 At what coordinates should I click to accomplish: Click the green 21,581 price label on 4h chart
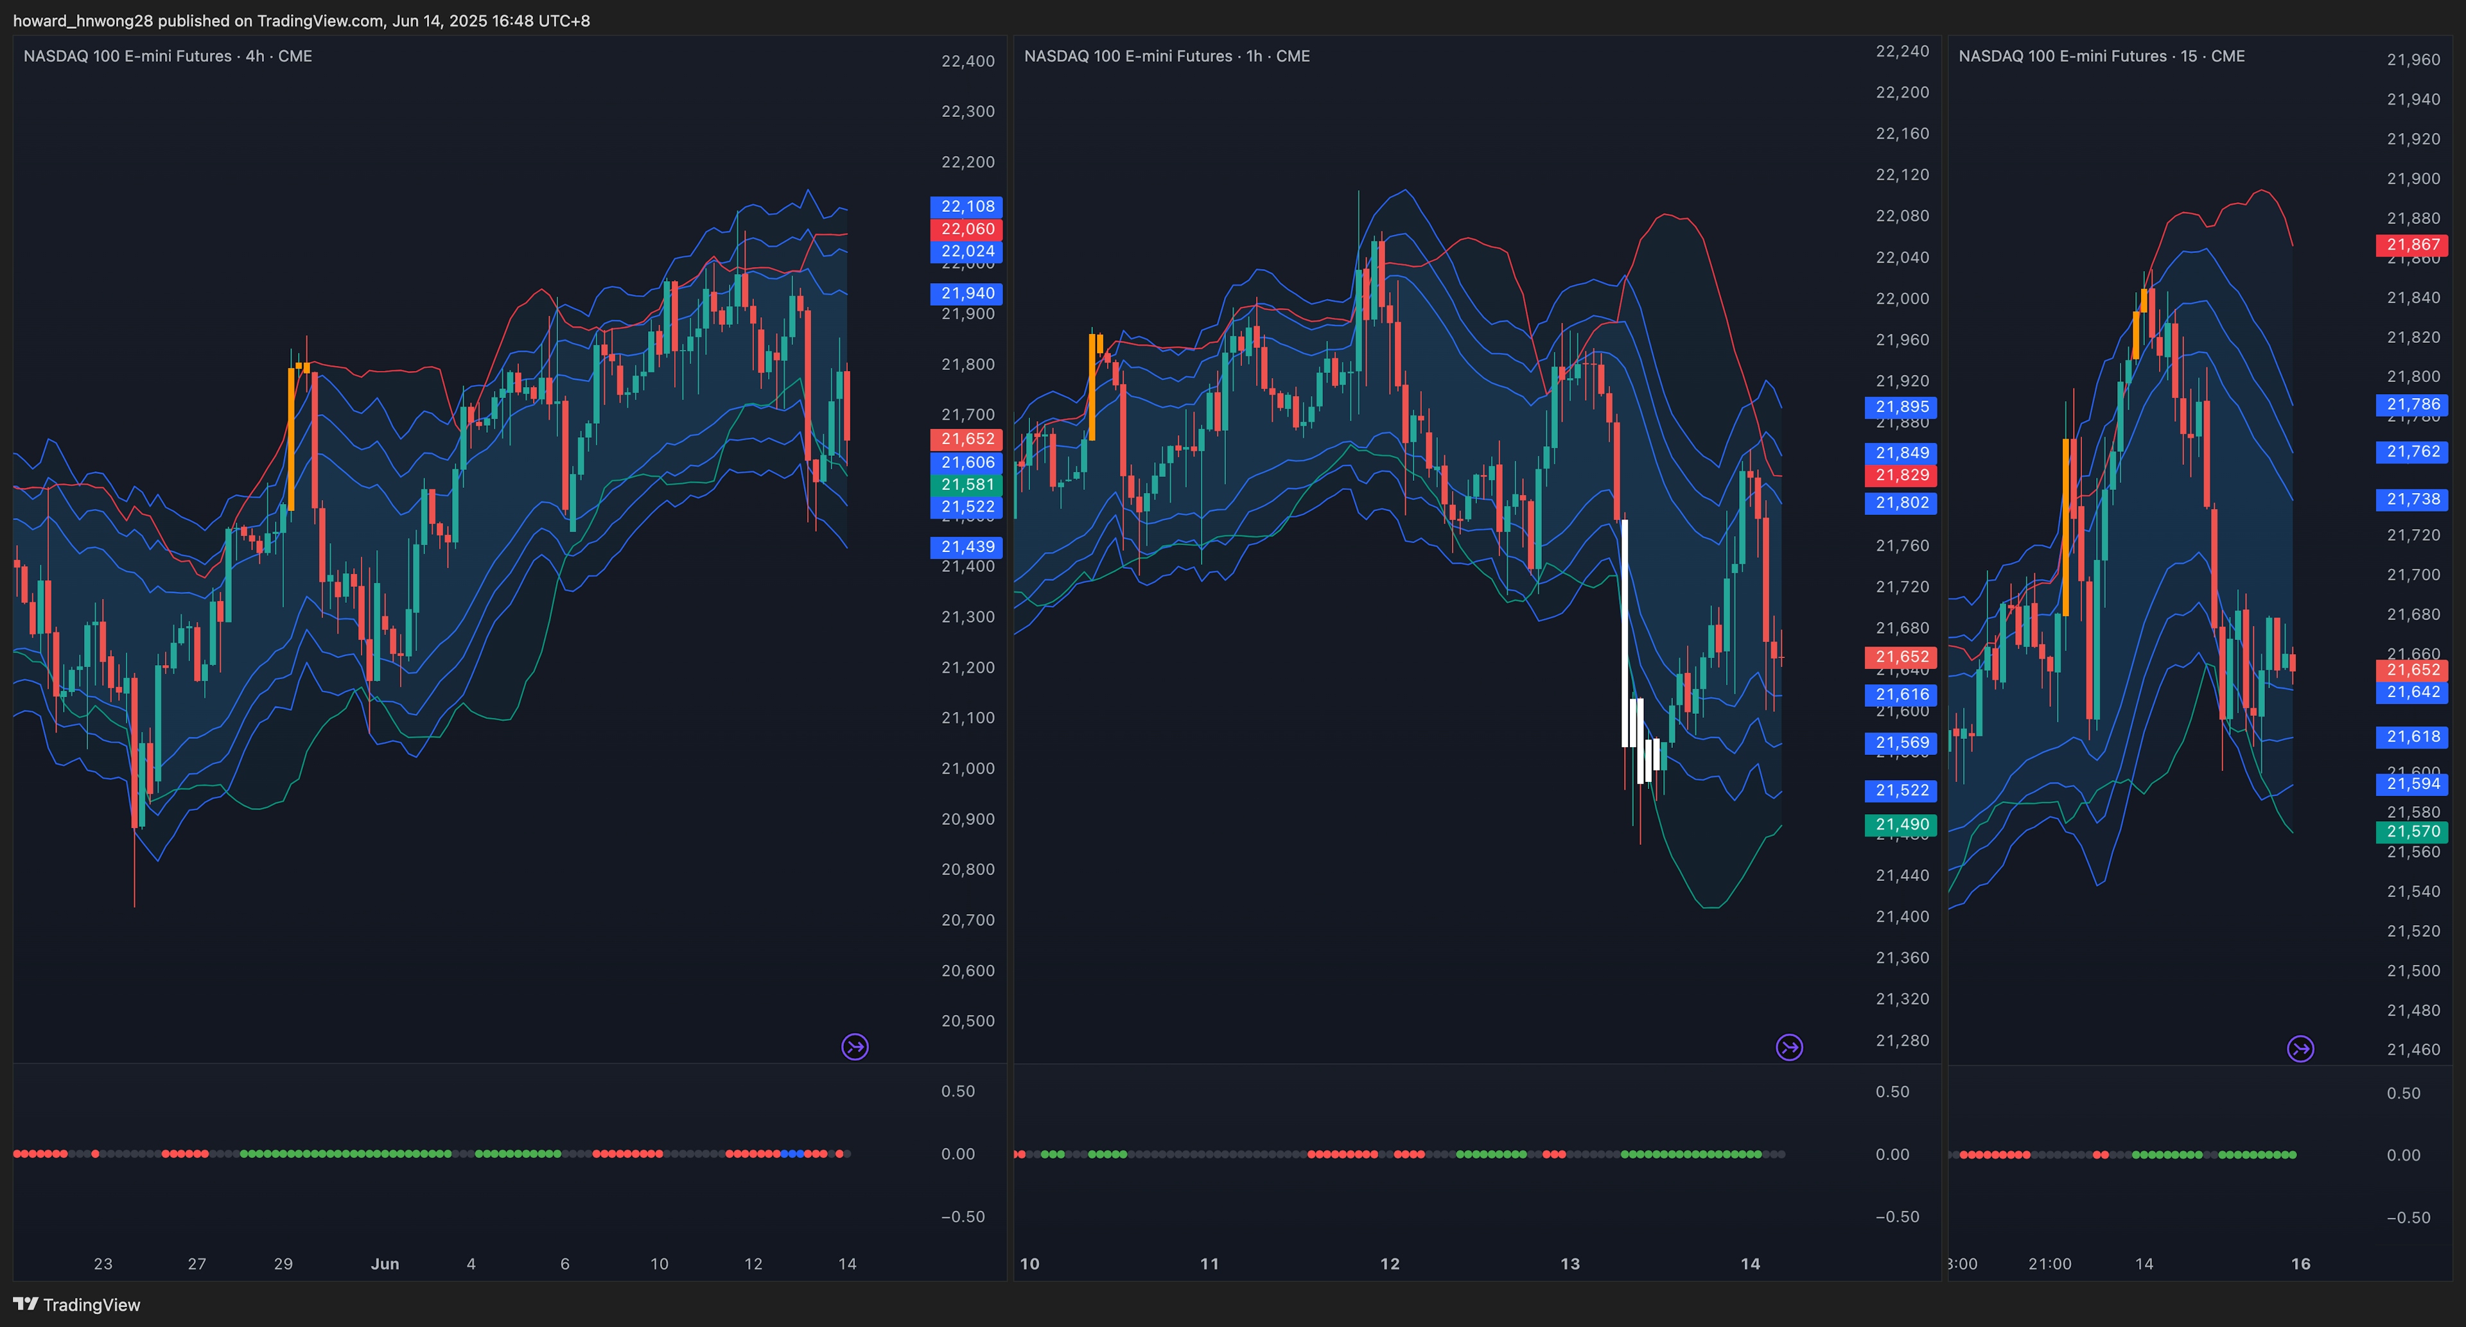(x=967, y=485)
